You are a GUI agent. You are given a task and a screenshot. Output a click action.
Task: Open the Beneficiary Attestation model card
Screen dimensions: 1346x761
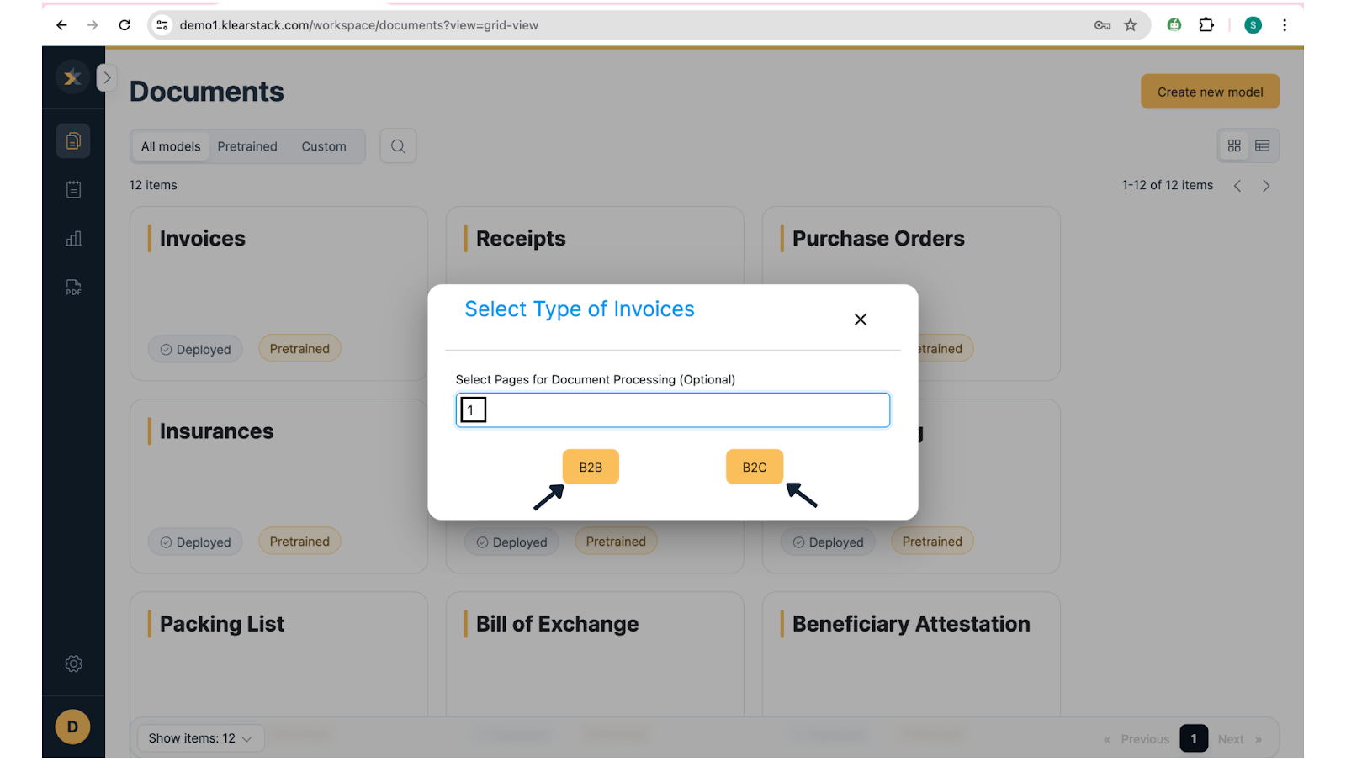pyautogui.click(x=911, y=654)
